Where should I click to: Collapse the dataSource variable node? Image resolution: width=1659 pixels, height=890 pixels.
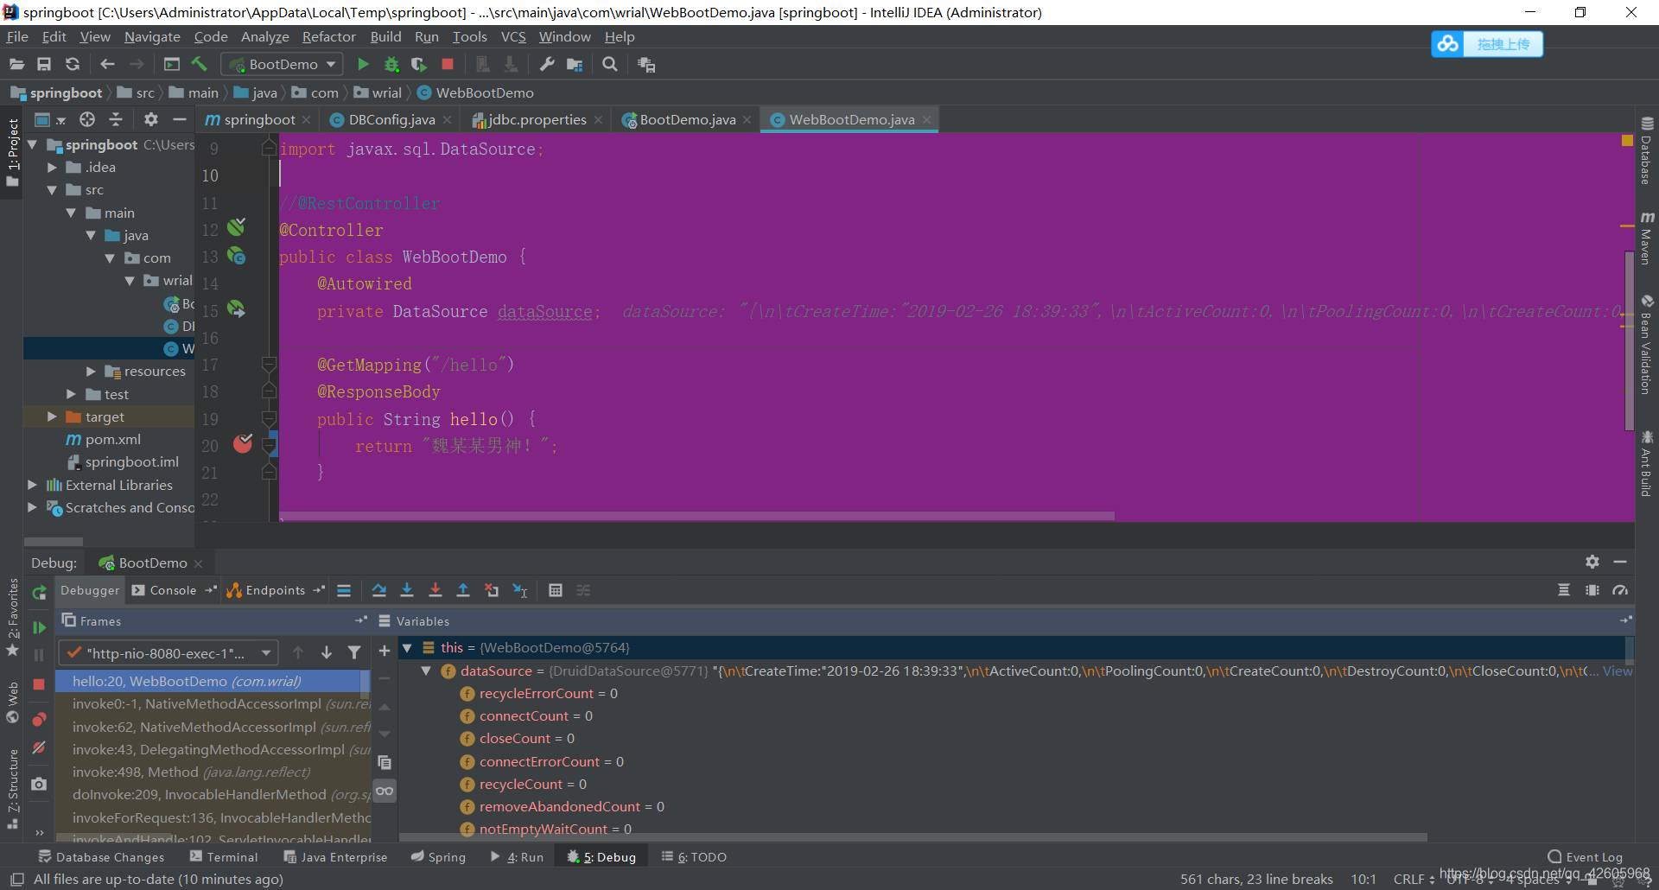point(426,671)
